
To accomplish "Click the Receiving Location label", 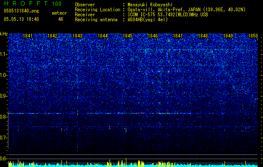I will tap(97, 10).
